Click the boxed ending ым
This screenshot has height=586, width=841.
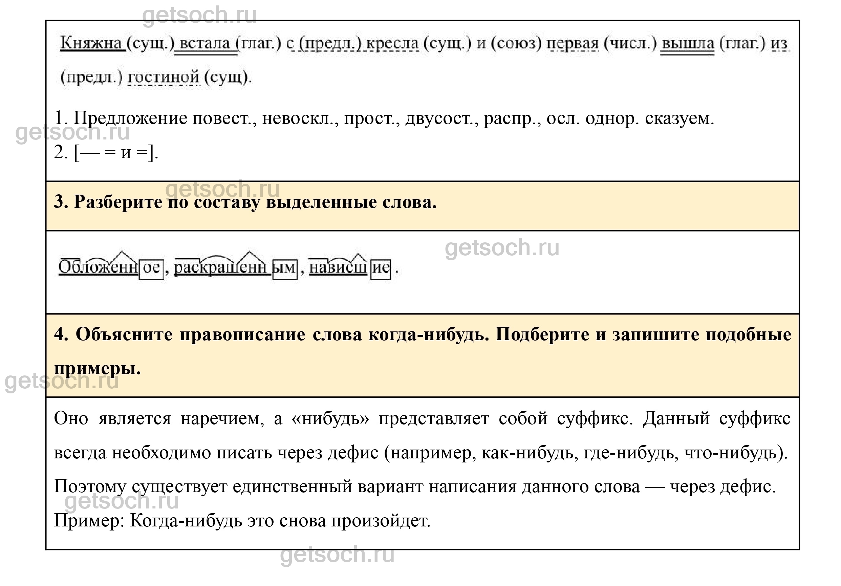point(285,268)
